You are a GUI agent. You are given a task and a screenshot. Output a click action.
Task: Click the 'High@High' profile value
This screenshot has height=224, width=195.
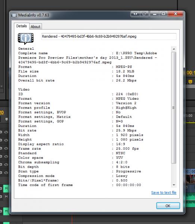[126, 108]
